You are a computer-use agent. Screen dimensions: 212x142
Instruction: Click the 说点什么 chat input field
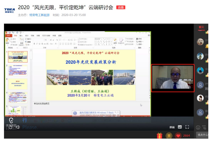point(204,135)
